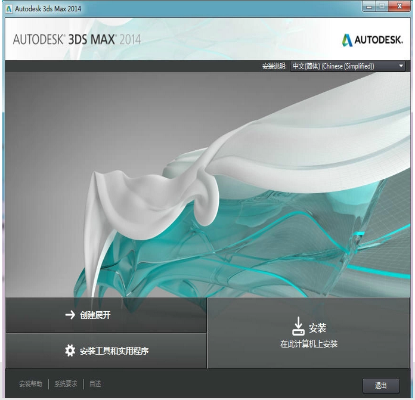Viewport: 415px width, 400px height.
Task: Open the 系统要求 link
Action: coord(66,383)
